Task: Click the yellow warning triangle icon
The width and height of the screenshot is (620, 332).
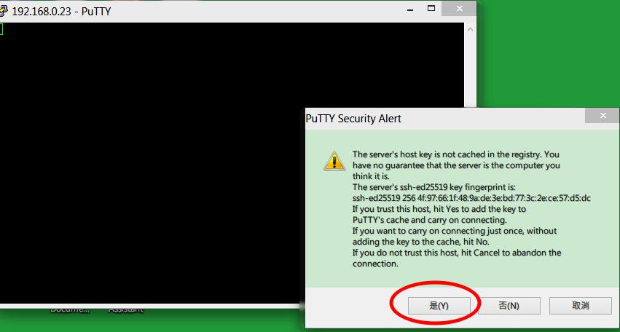Action: click(x=334, y=161)
